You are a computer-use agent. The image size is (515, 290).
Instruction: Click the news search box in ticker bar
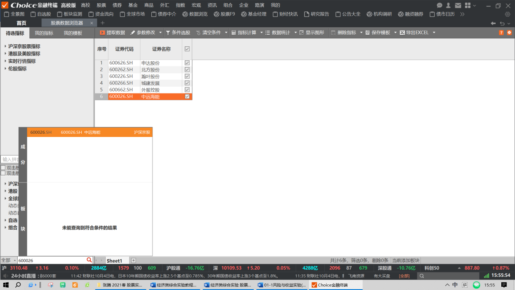[449, 276]
